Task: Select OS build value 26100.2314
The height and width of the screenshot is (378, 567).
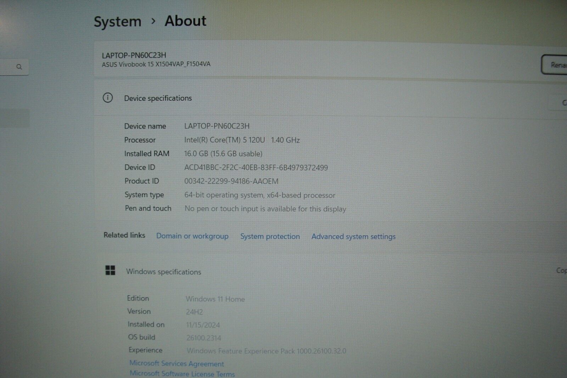Action: click(204, 338)
